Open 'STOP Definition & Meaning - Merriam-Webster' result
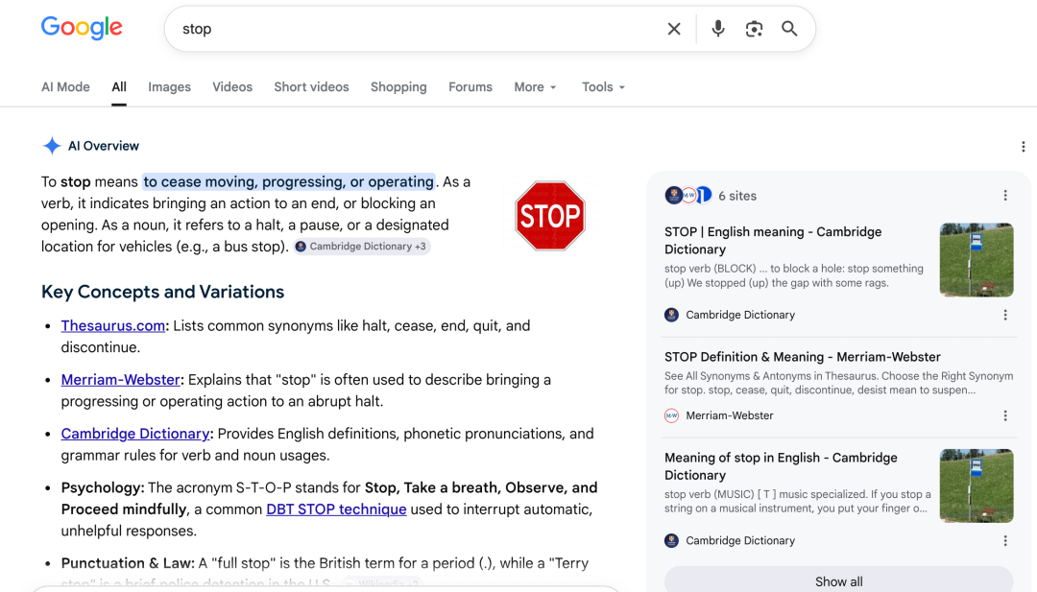 [x=802, y=357]
